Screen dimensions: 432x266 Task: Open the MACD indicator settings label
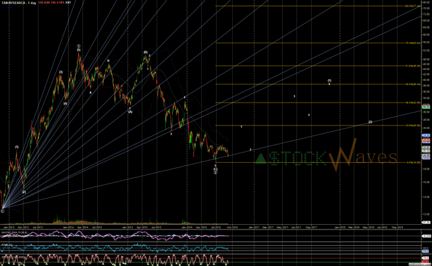pos(14,233)
